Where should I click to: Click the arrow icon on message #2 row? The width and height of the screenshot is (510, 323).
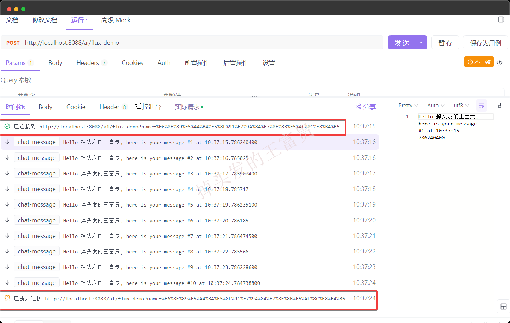point(7,158)
